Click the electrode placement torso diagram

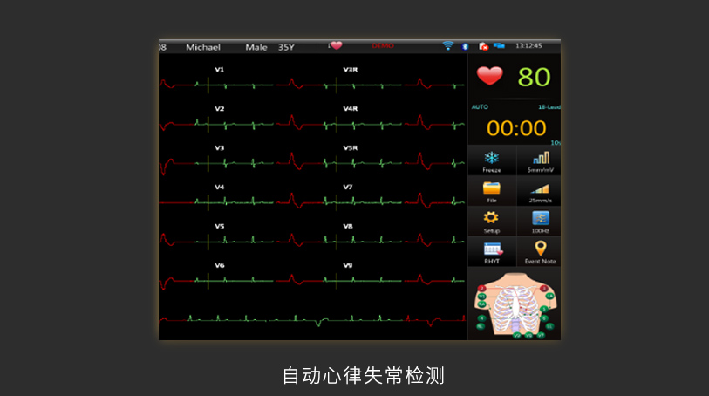click(515, 304)
